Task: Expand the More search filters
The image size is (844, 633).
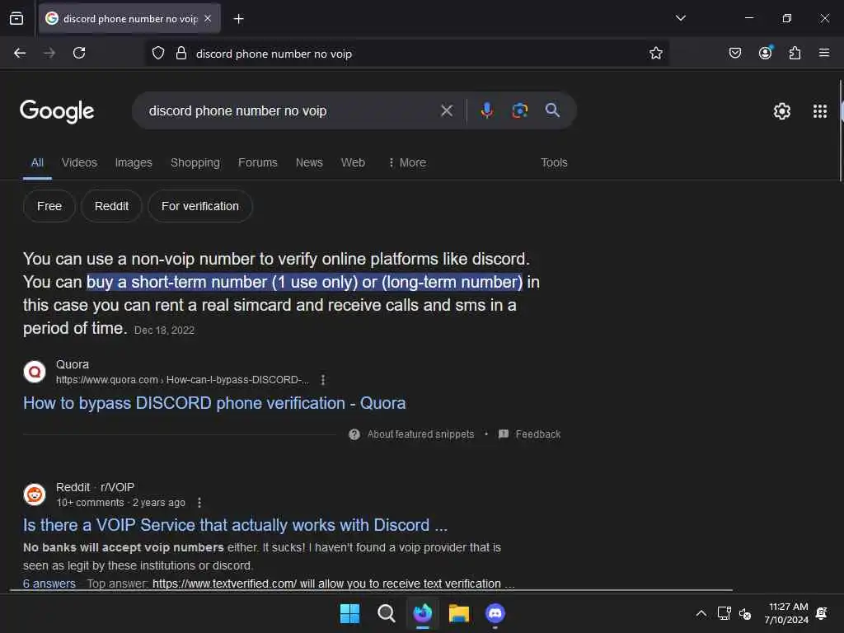Action: coord(407,162)
